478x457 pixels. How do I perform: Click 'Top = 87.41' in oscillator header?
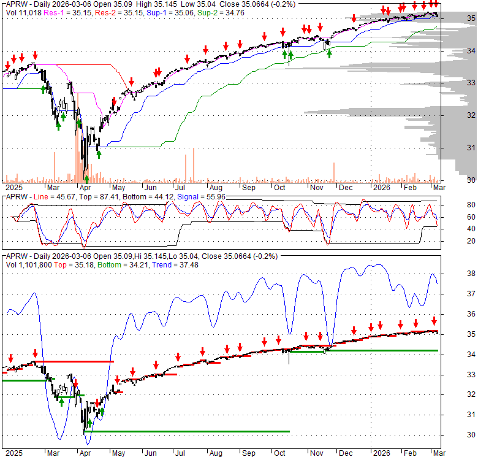tap(99, 197)
